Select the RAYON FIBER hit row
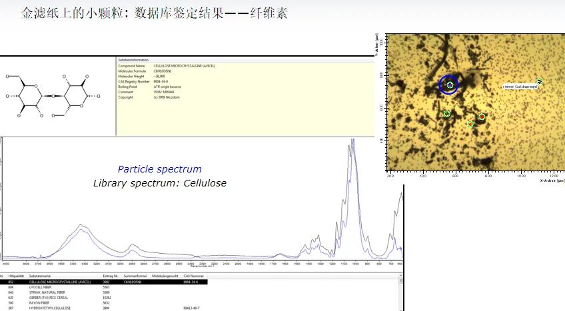Screen dimensions: 565x311 coord(104,303)
